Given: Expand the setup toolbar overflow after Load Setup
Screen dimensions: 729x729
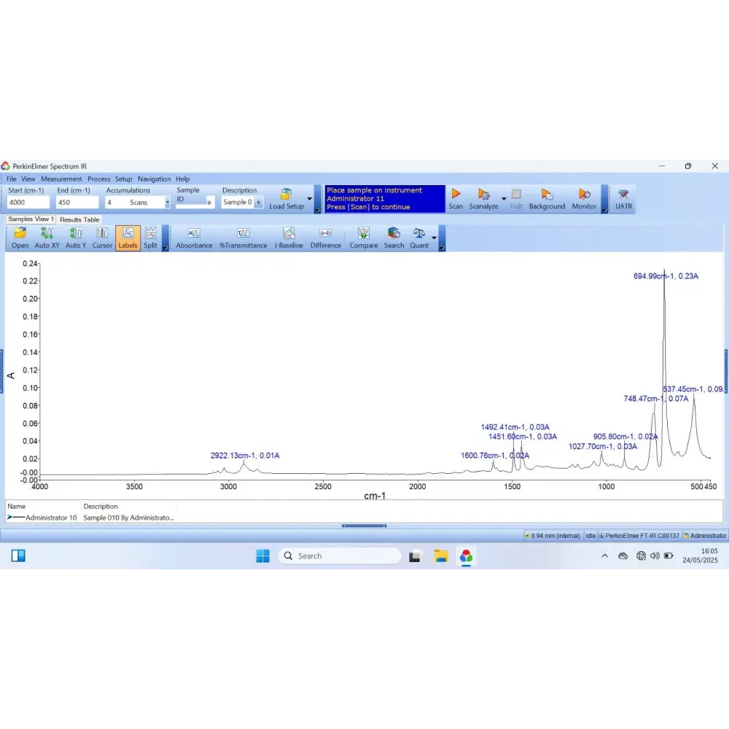Looking at the screenshot, I should [318, 199].
